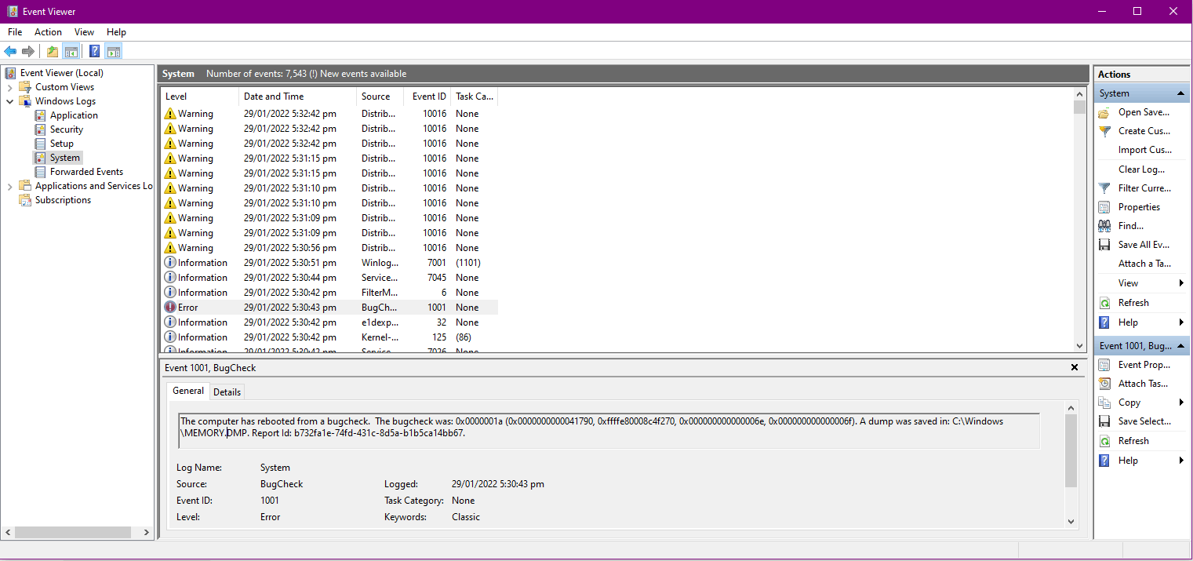The width and height of the screenshot is (1193, 561).
Task: Open the File menu
Action: coord(15,32)
